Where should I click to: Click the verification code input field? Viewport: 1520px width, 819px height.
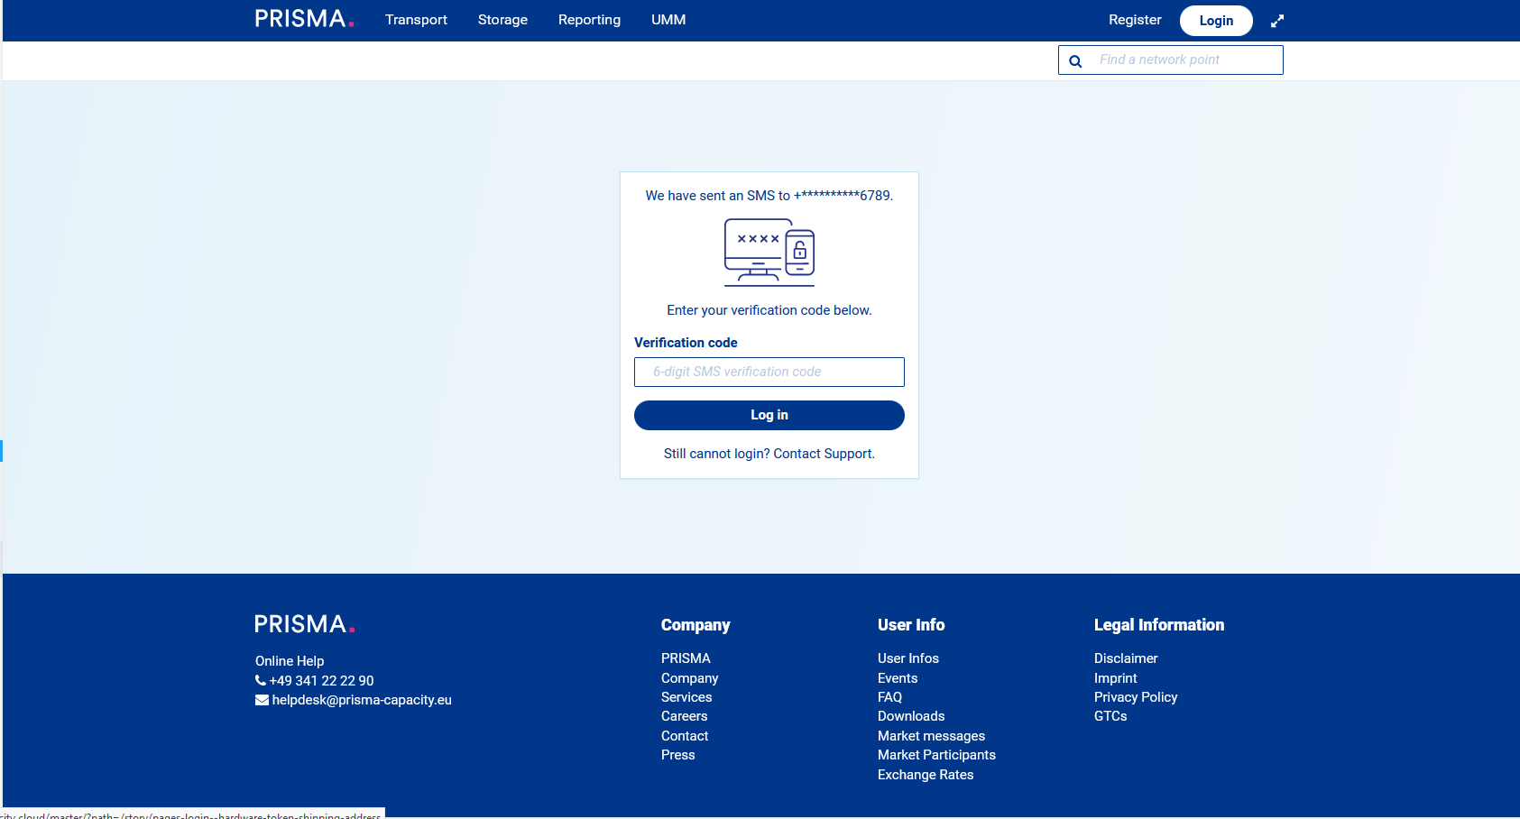click(769, 372)
